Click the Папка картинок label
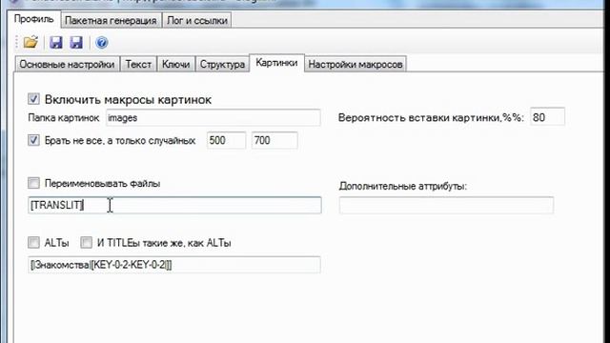 coord(64,118)
